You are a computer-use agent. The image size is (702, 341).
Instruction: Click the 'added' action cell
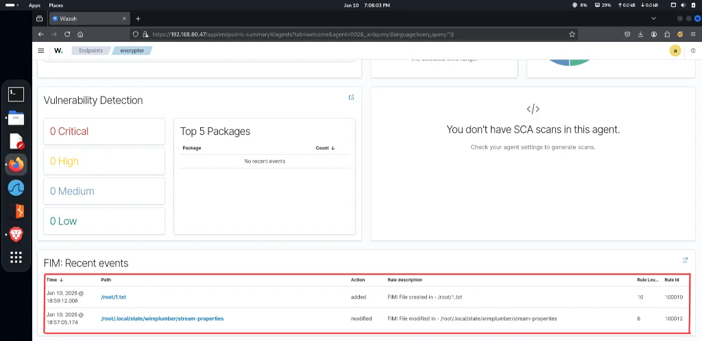[359, 296]
